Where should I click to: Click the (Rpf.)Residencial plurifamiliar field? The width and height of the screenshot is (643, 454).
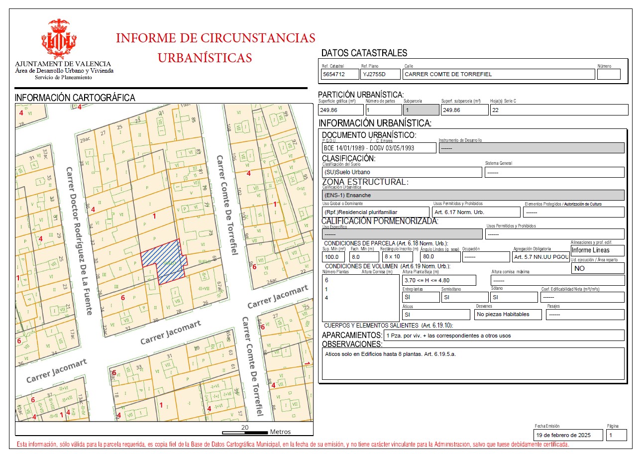(x=376, y=212)
